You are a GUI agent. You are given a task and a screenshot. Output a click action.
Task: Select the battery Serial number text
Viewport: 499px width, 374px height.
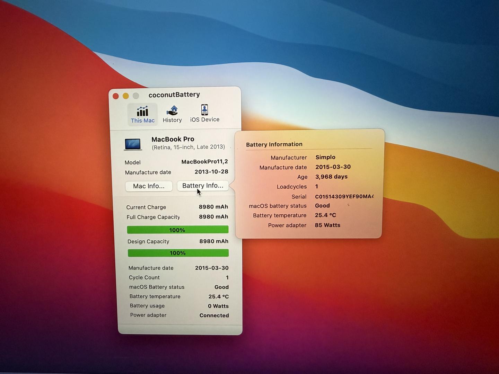pos(344,196)
